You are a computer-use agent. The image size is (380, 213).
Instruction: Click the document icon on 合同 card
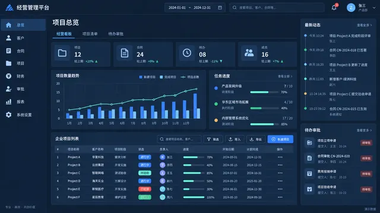pos(125,53)
